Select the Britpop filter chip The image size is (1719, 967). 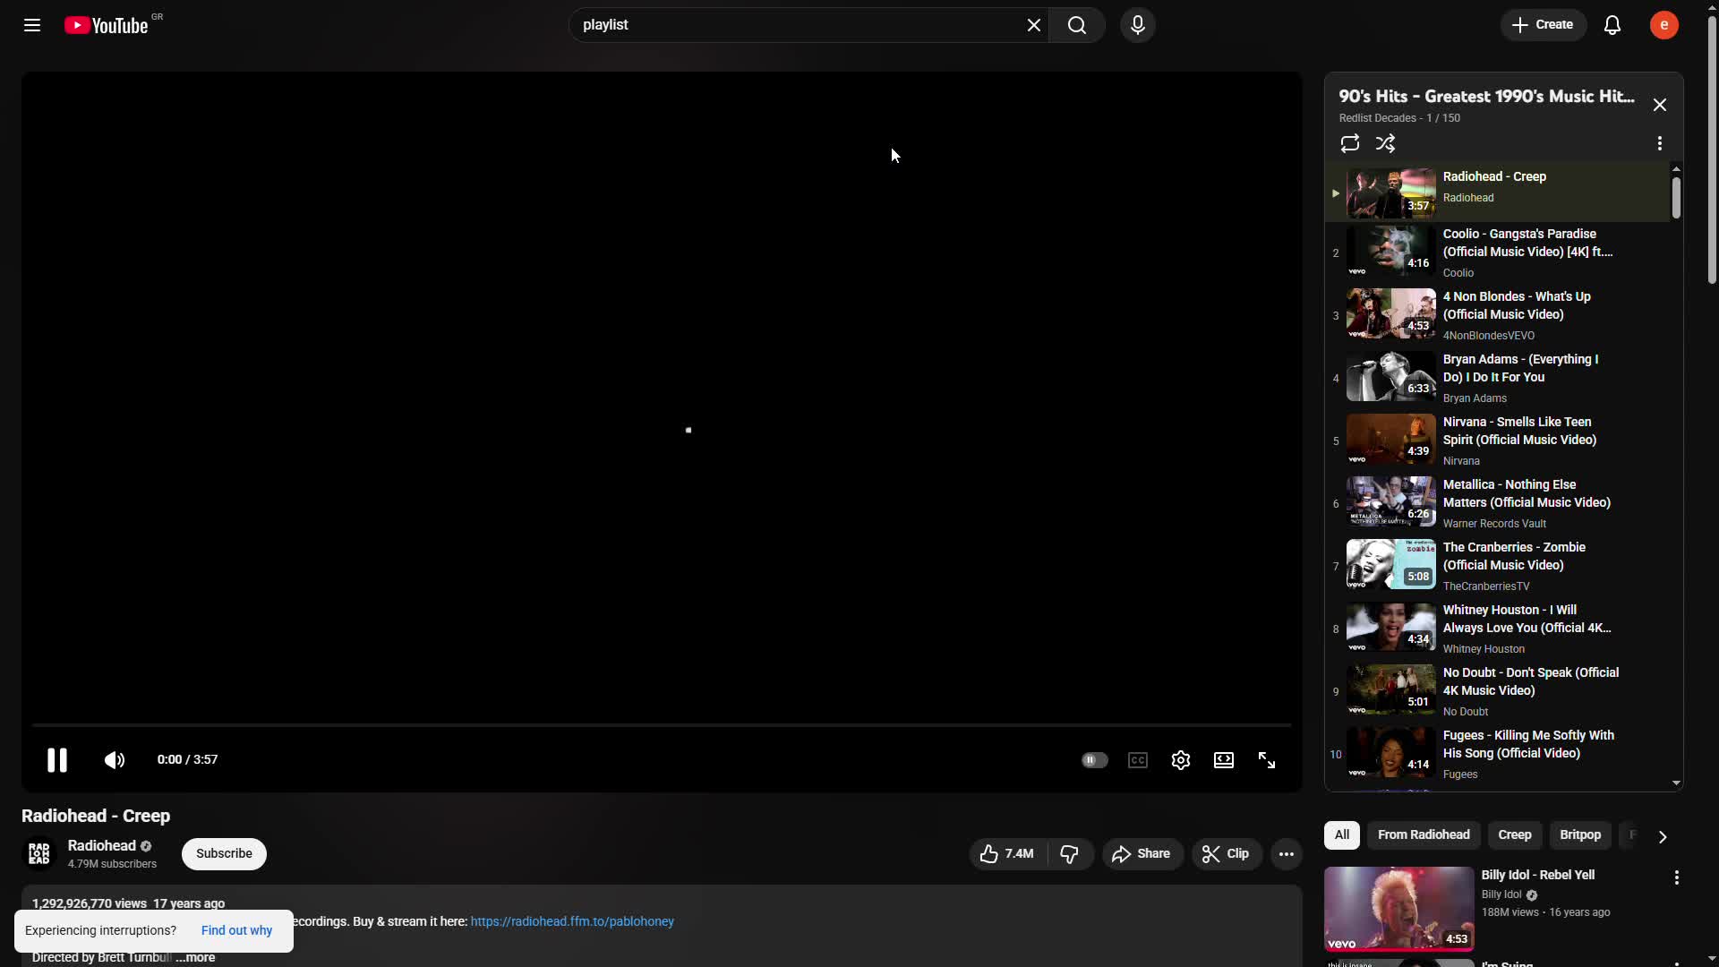[x=1579, y=834]
